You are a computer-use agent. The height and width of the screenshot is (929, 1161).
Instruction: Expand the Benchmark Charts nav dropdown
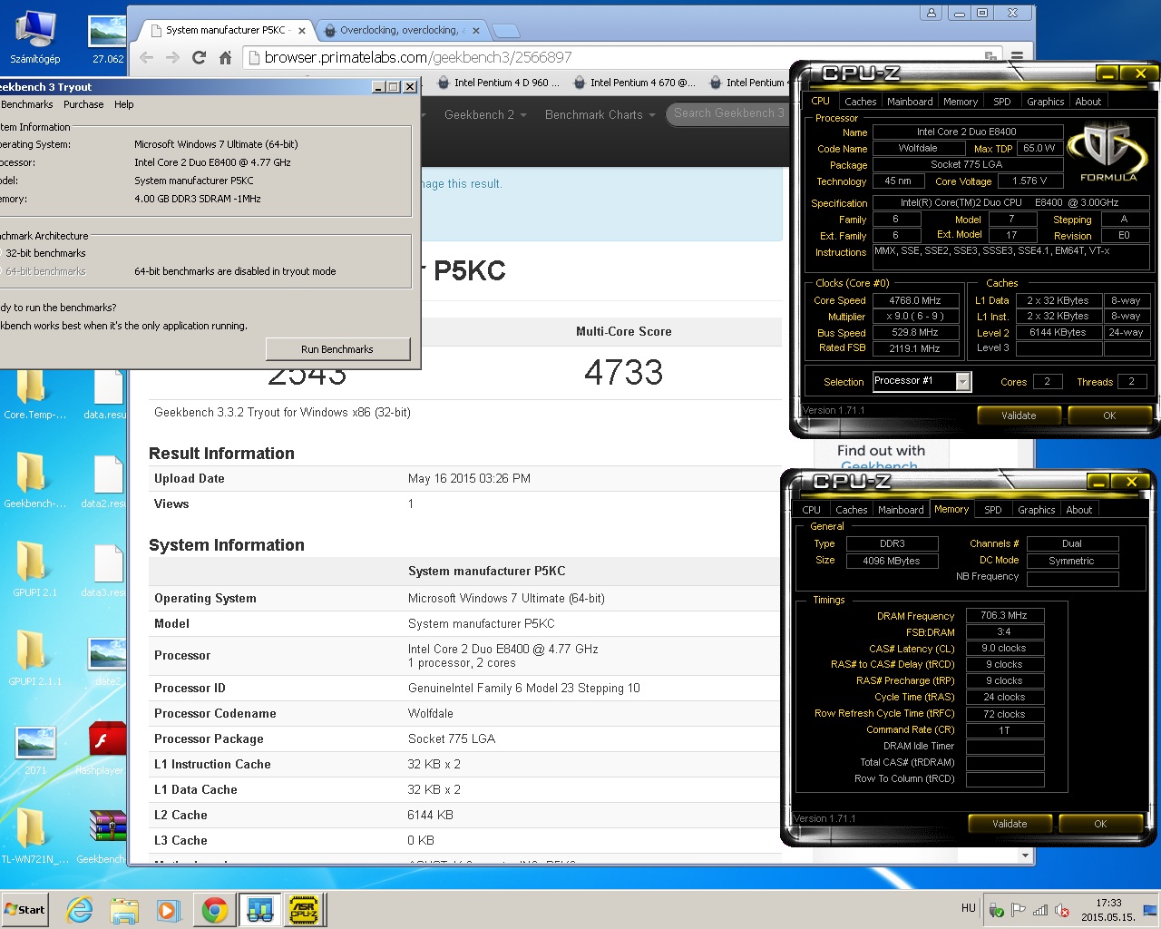pyautogui.click(x=600, y=114)
